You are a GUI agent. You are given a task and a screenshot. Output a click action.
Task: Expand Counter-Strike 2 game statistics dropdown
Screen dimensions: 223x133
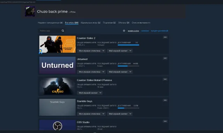(x=91, y=51)
